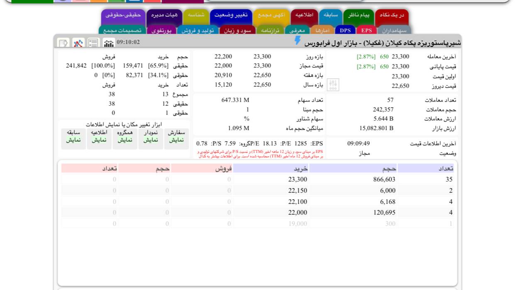Select the پیام ناظر tab

(359, 15)
